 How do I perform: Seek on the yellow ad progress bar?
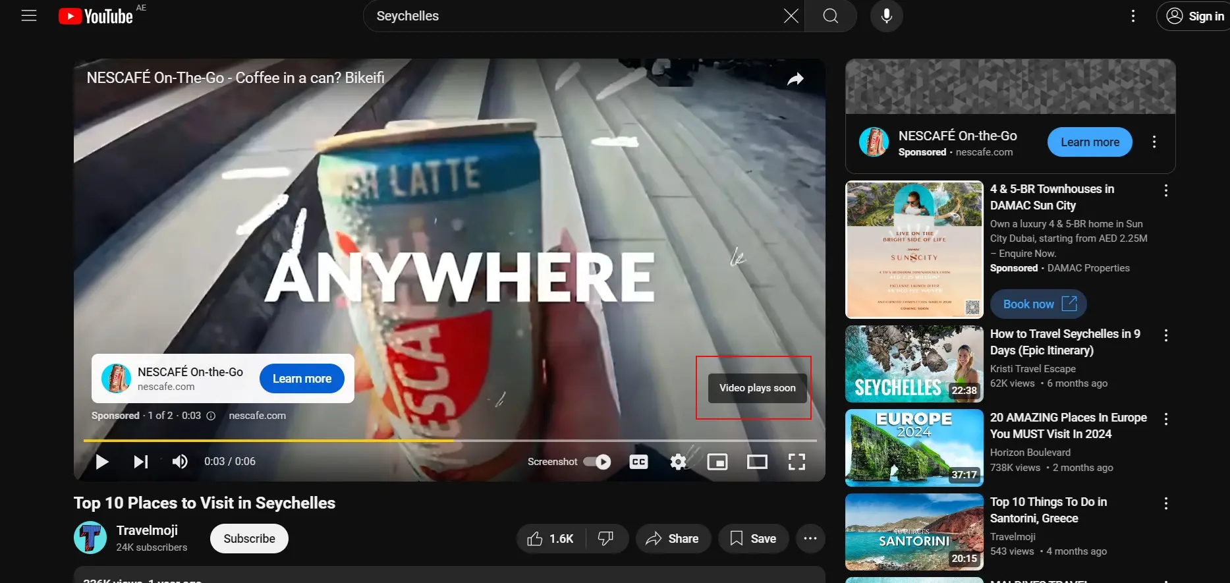[x=450, y=440]
